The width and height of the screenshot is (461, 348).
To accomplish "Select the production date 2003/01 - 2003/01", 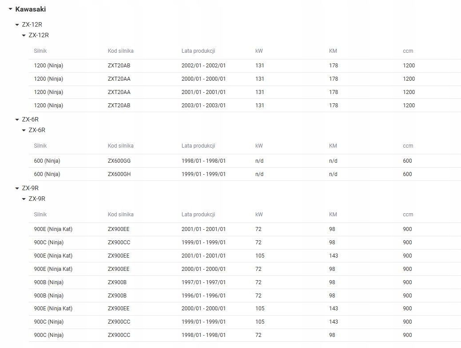I will 203,106.
